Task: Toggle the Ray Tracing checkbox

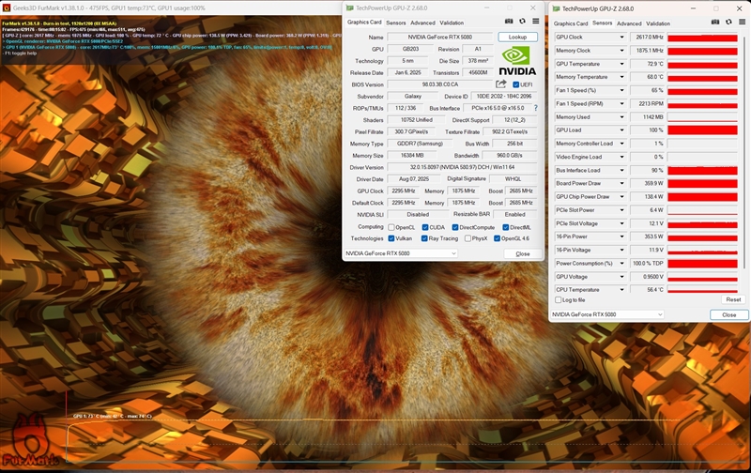Action: point(424,238)
